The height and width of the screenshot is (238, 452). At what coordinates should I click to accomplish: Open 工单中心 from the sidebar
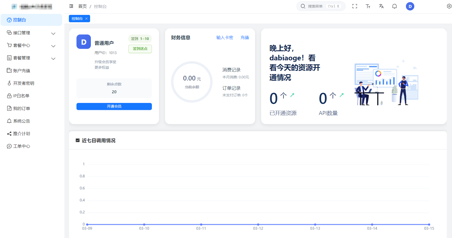point(21,146)
